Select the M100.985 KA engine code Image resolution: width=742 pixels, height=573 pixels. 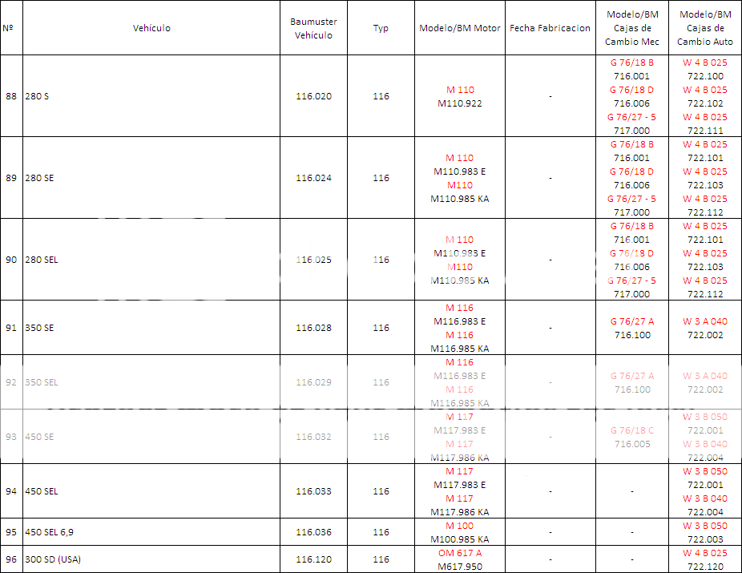click(459, 539)
